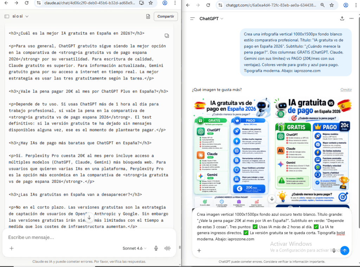The height and width of the screenshot is (267, 360).
Task: Go back in the ChatGPT browser window
Action: point(188,5)
